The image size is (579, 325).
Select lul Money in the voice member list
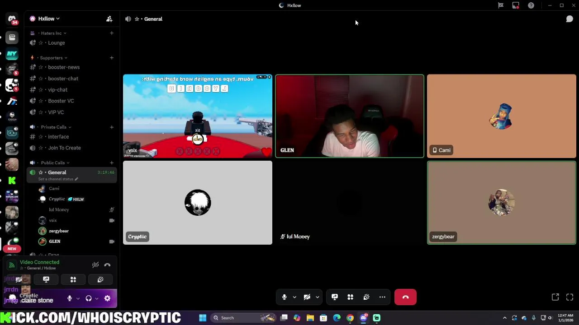[x=77, y=209]
